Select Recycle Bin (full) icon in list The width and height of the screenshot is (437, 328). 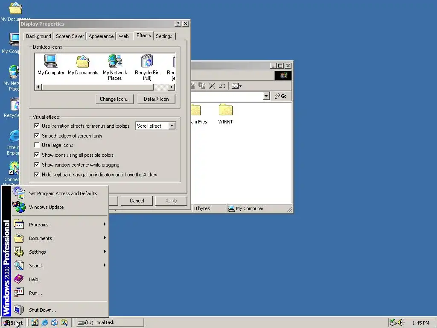coord(147,67)
